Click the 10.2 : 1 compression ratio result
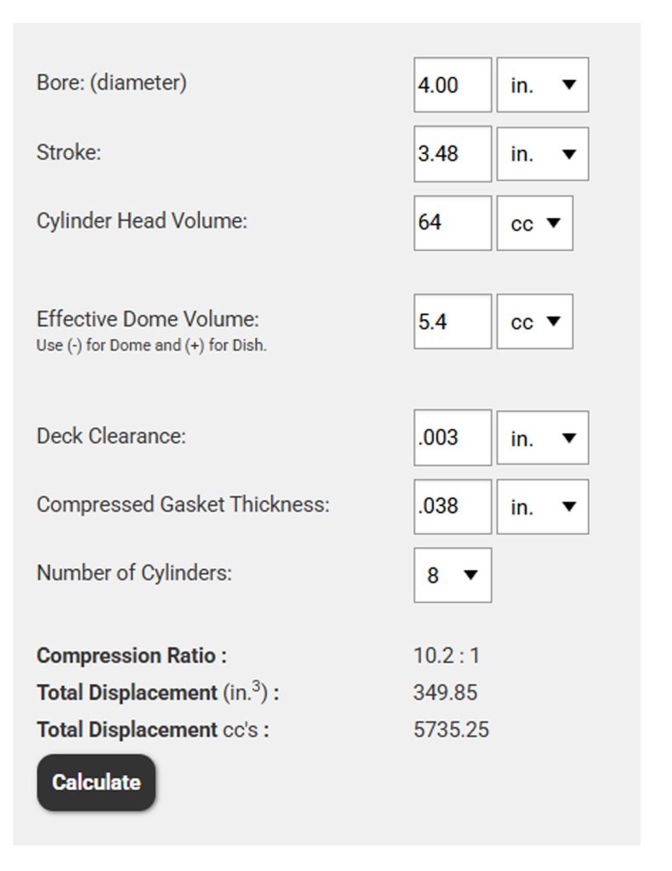This screenshot has width=672, height=871. [447, 656]
